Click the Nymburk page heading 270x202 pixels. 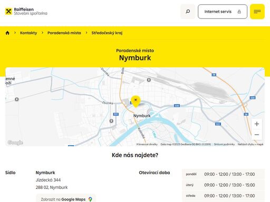point(135,58)
